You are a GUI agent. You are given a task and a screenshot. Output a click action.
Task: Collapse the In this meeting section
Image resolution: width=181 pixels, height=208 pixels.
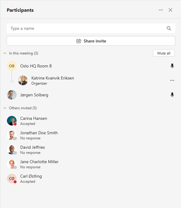[5, 53]
